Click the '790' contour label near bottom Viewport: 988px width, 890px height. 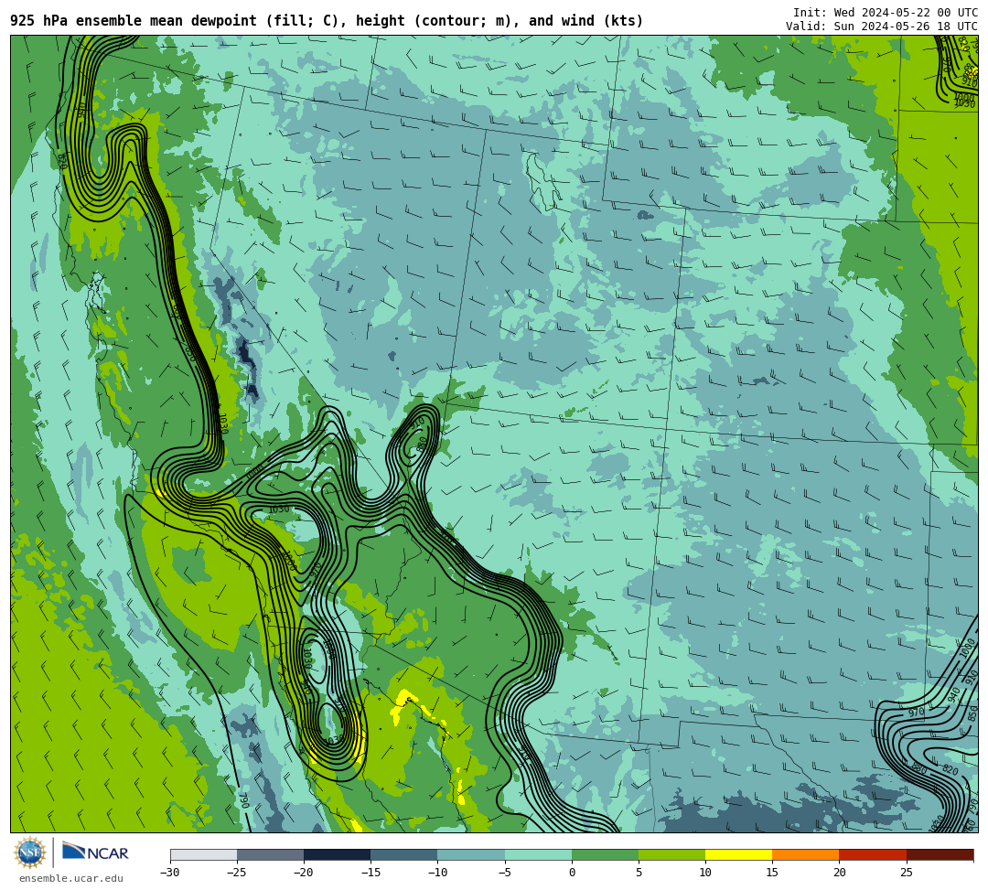[244, 800]
